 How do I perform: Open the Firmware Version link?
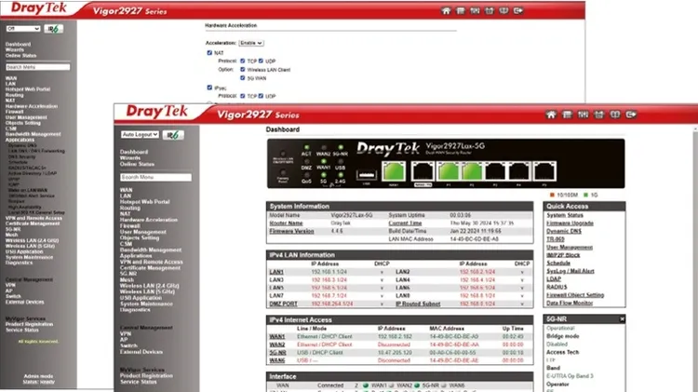point(291,231)
